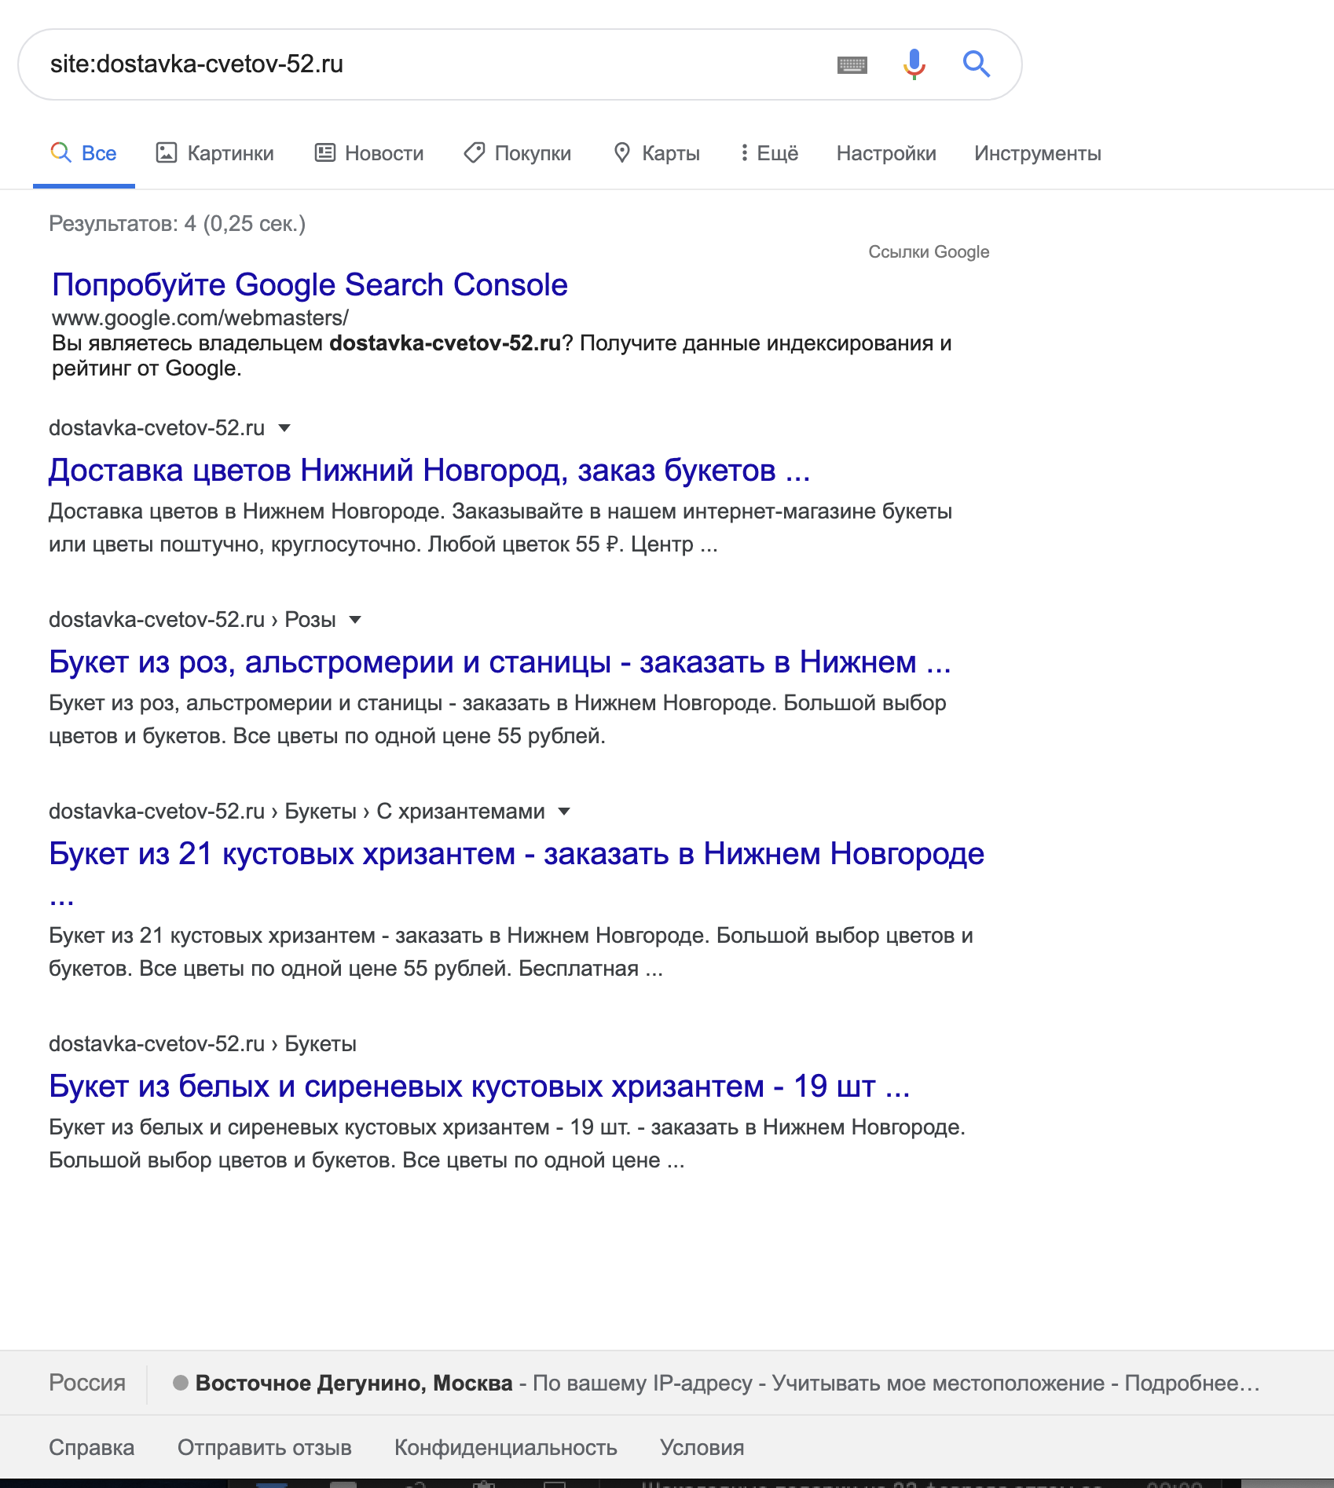Open the Покупки tab

[x=517, y=153]
